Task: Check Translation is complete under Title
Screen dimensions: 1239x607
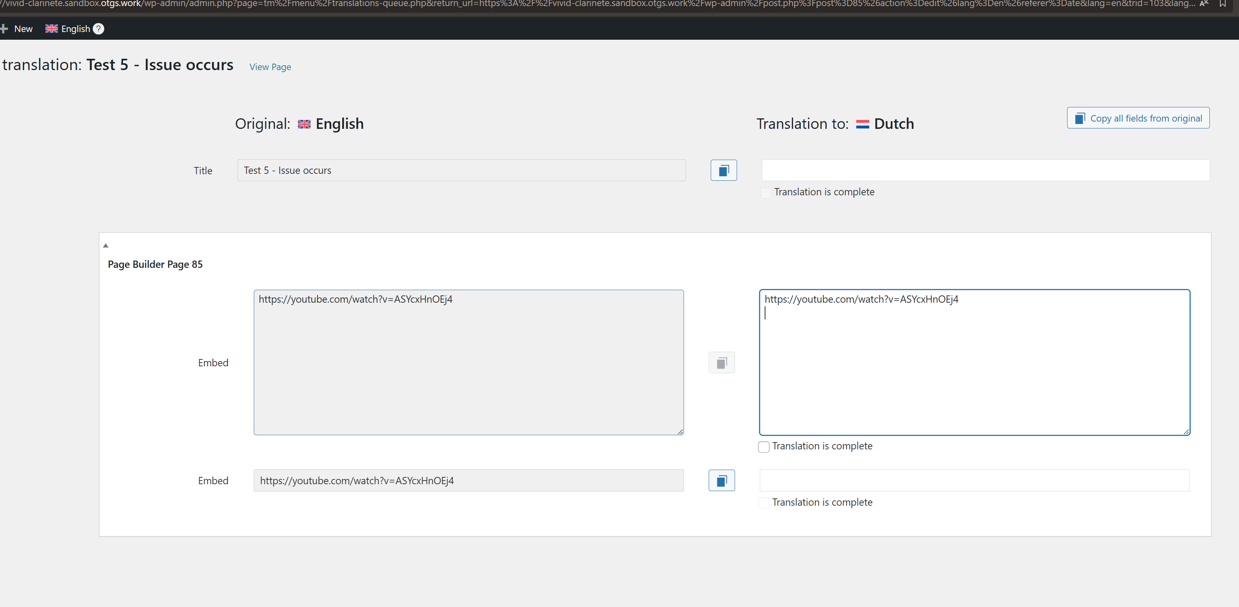Action: pos(765,193)
